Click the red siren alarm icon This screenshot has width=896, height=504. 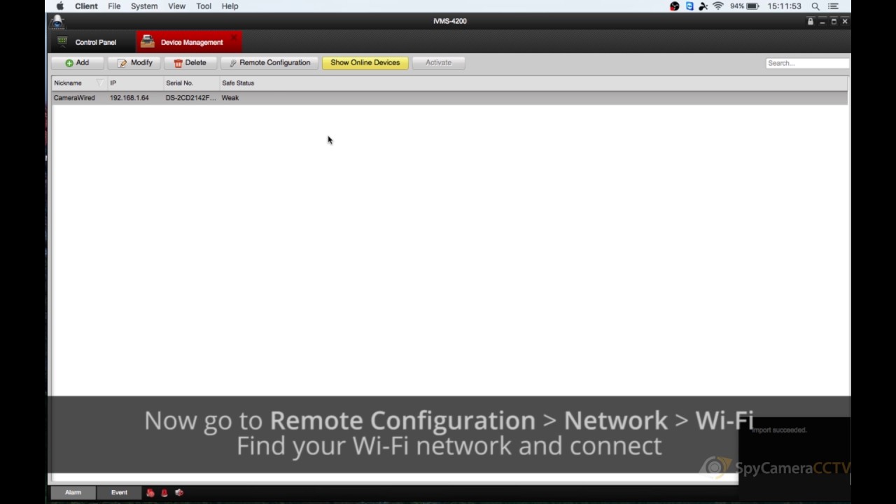164,493
